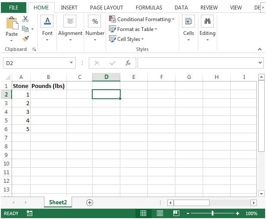The height and width of the screenshot is (219, 266).
Task: Switch to Page Layout view icon
Action: (x=160, y=213)
